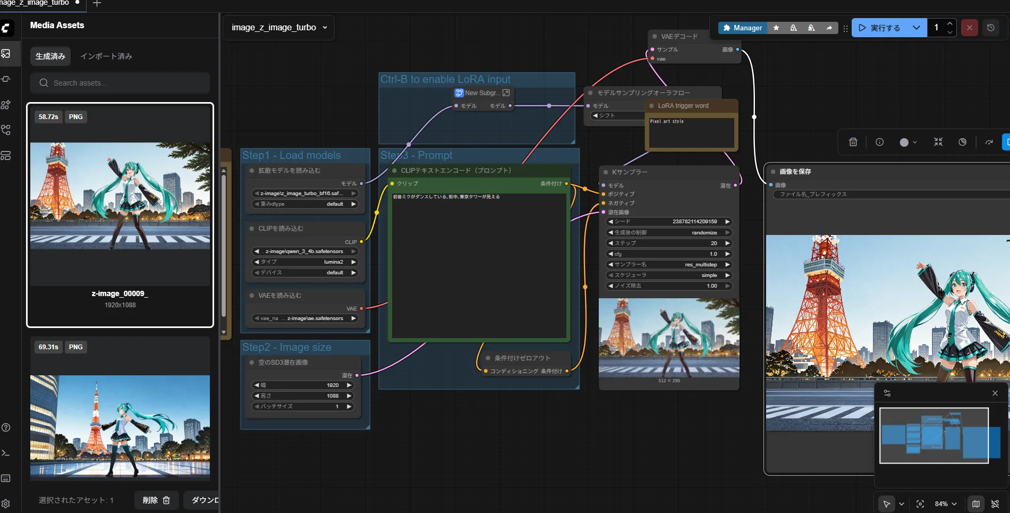Image resolution: width=1010 pixels, height=513 pixels.
Task: Toggle link visibility in canvas toolbar
Action: (x=995, y=504)
